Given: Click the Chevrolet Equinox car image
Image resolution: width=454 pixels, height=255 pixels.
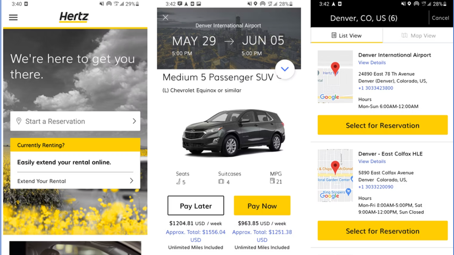Looking at the screenshot, I should 233,133.
